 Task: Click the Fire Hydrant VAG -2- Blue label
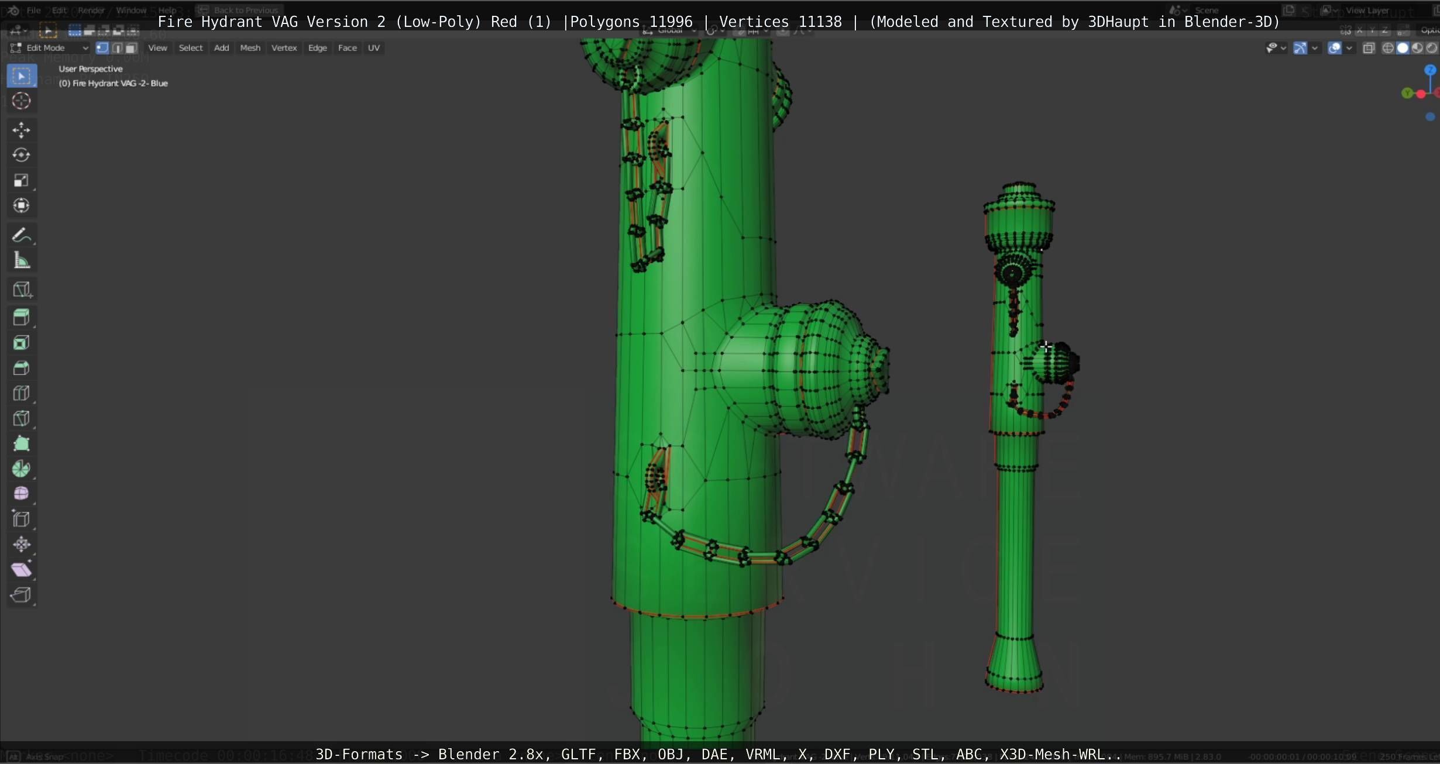[113, 84]
